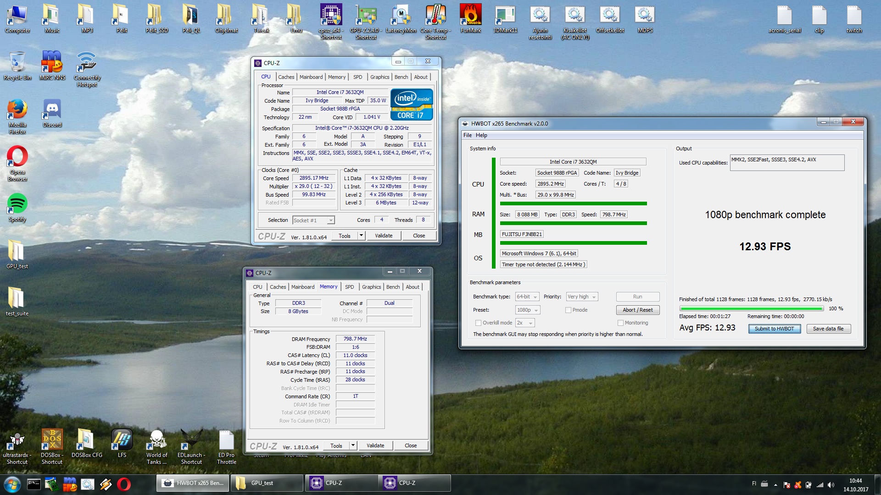The height and width of the screenshot is (495, 881).
Task: Click the volume icon in system tray
Action: [x=831, y=485]
